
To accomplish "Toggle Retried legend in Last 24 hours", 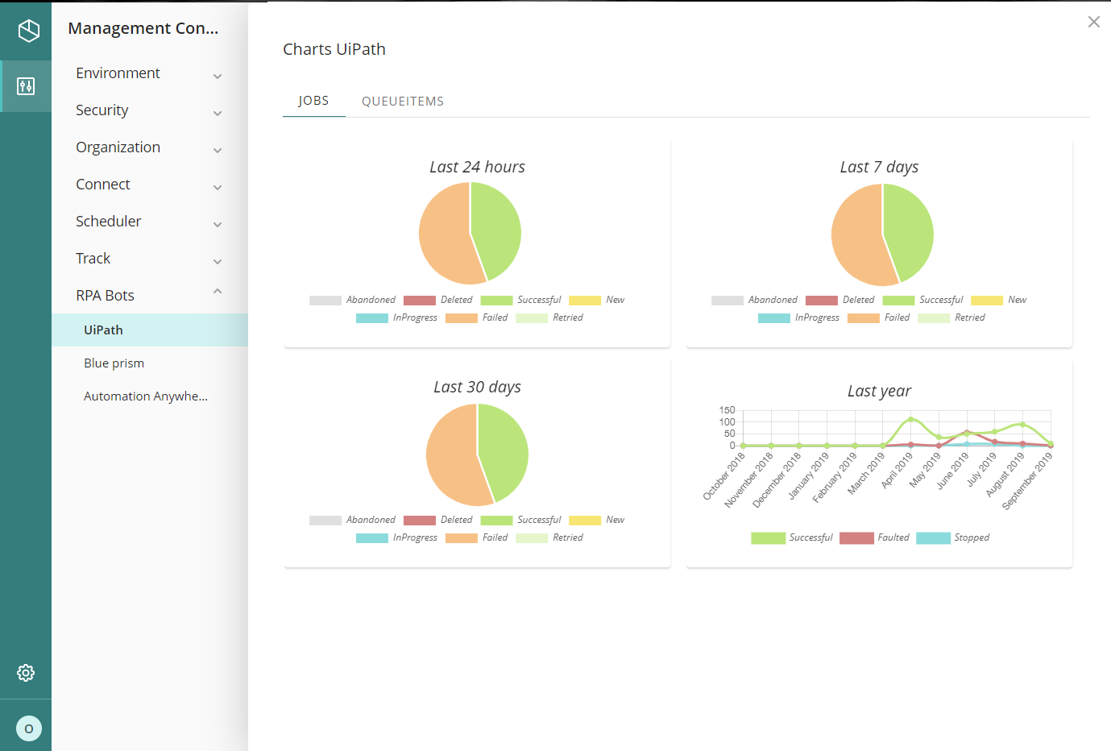I will click(x=549, y=317).
